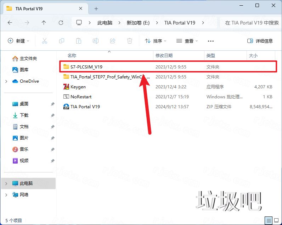Viewport: 282px width, 225px height.
Task: Unpin 桌面 using its pin icon
Action: [52, 104]
